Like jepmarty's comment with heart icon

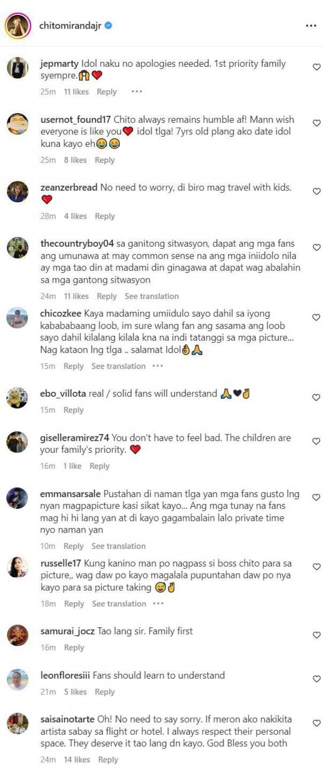[317, 67]
